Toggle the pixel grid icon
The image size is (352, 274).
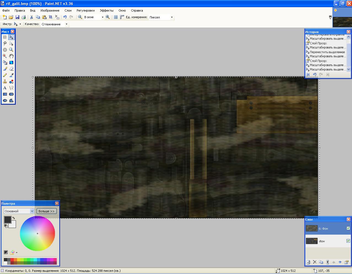point(116,17)
